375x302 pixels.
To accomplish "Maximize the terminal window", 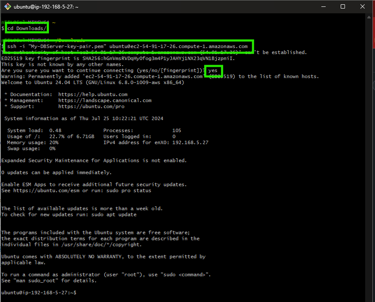I will point(343,6).
